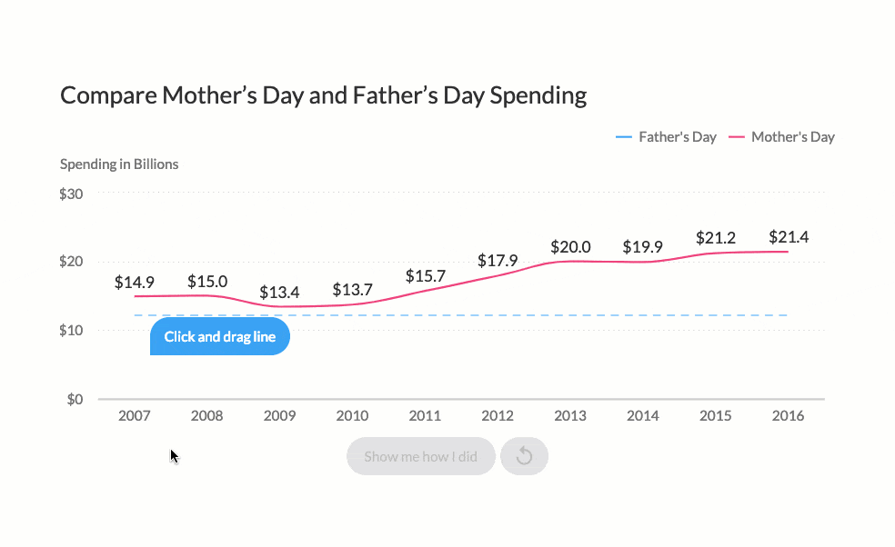Select the $13.4 data label for 2009
Viewport: 895px width, 547px height.
(279, 293)
